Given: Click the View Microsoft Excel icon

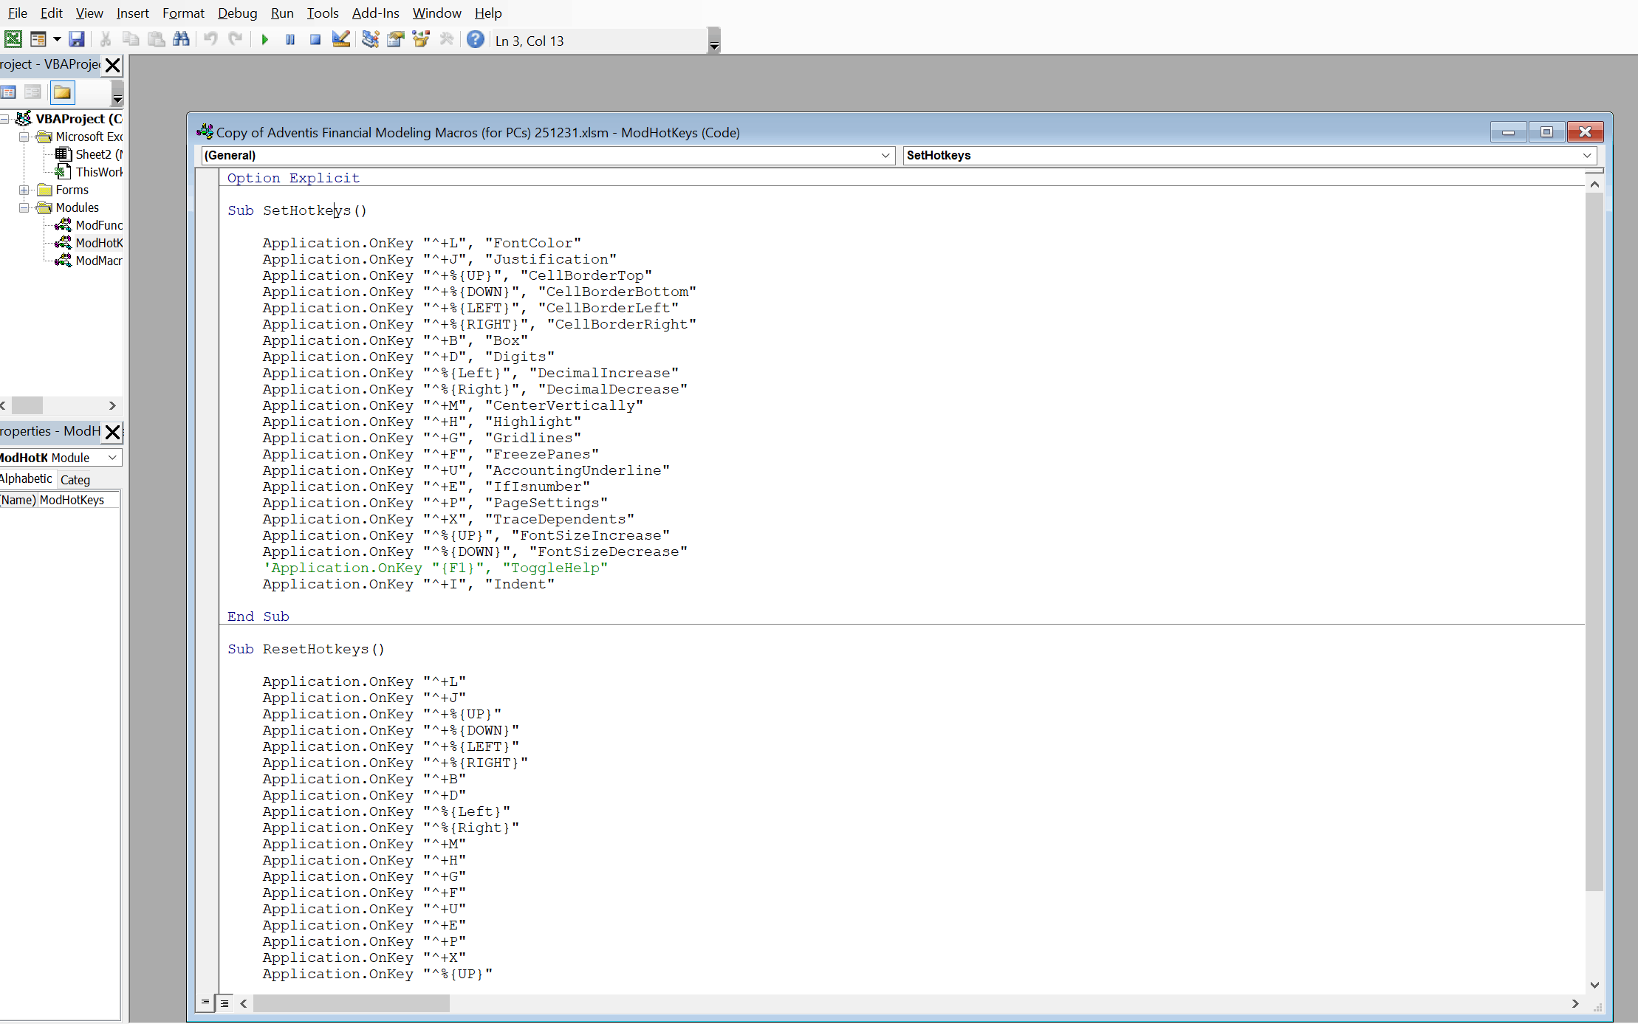Looking at the screenshot, I should pos(13,40).
